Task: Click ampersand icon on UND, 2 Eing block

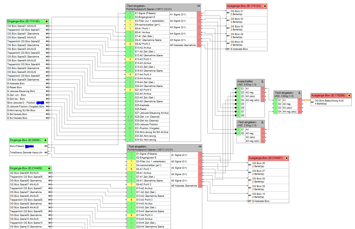Action: [x=262, y=122]
